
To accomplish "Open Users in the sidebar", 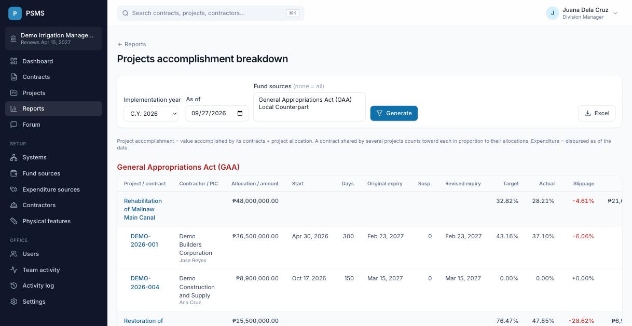I will tap(53, 254).
